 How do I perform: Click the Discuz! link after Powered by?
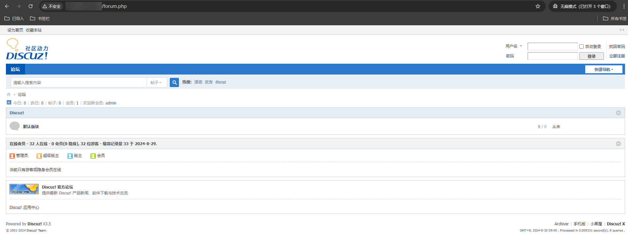point(35,224)
